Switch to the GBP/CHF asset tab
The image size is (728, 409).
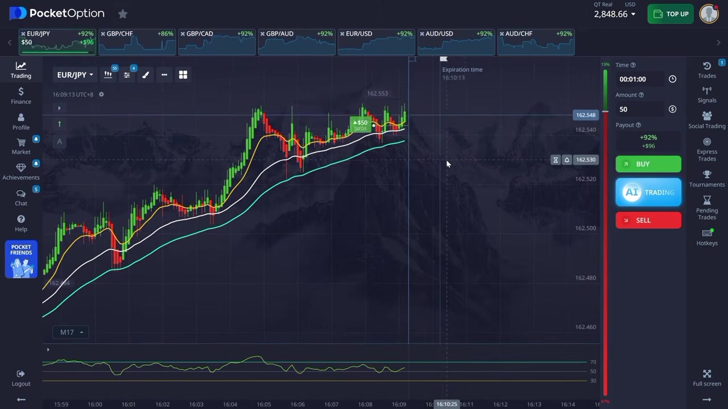[x=137, y=42]
